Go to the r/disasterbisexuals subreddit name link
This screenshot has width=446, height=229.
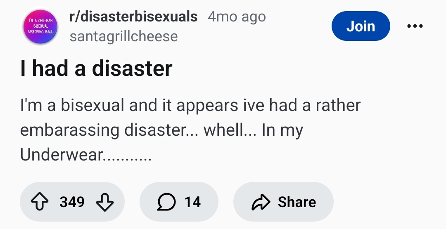pyautogui.click(x=134, y=17)
